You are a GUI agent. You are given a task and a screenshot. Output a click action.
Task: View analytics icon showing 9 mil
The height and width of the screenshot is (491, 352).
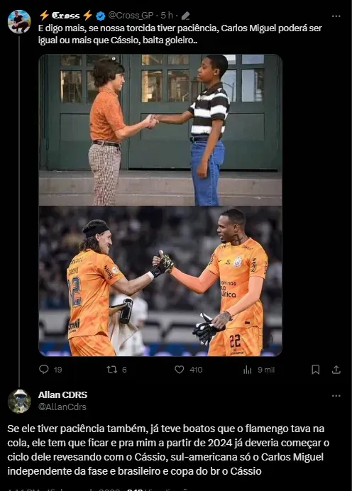click(248, 370)
